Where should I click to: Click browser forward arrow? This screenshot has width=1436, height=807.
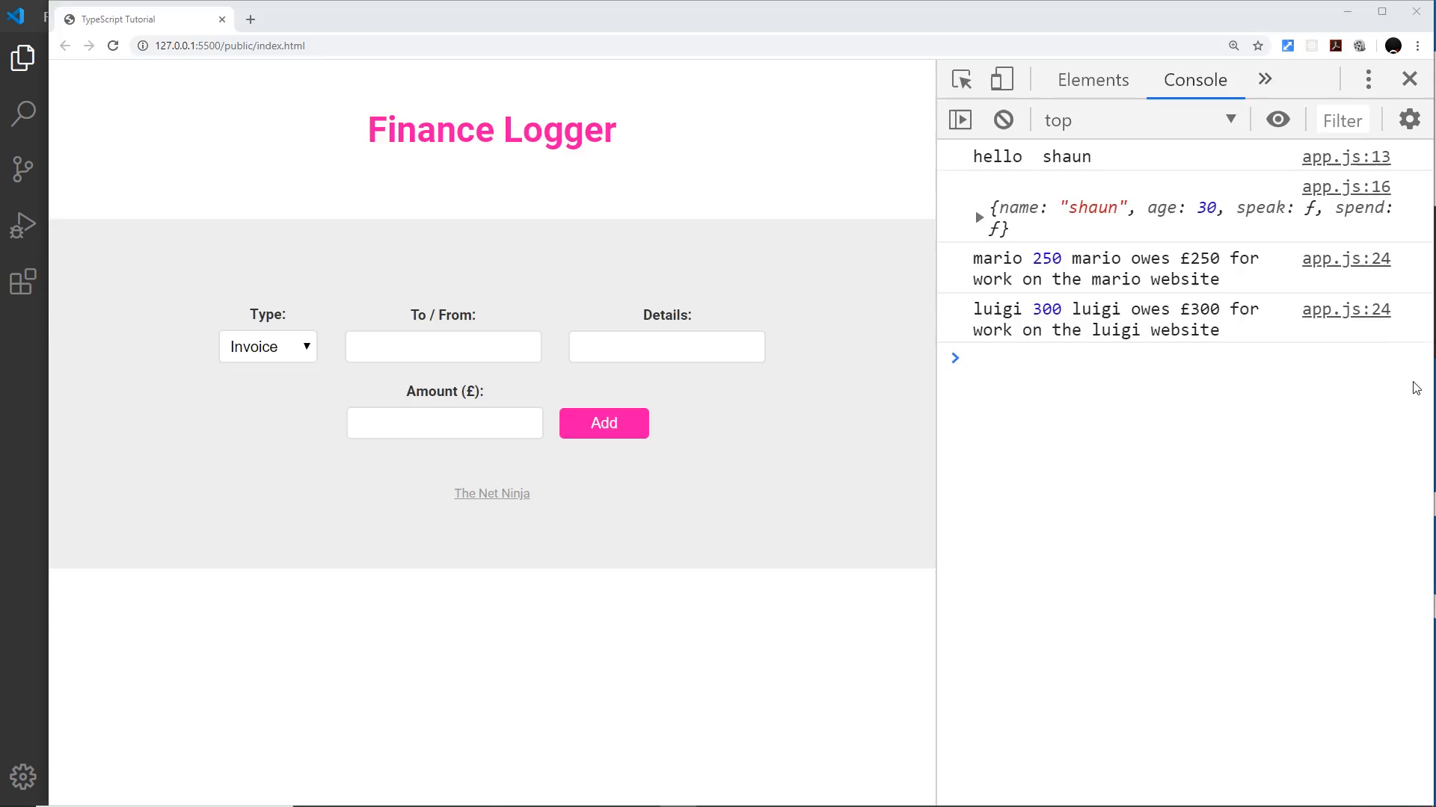[x=89, y=46]
